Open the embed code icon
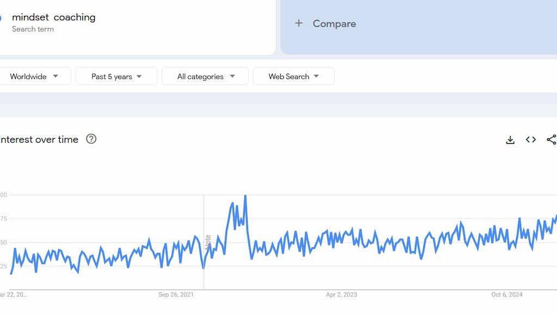The height and width of the screenshot is (316, 557). (x=531, y=140)
